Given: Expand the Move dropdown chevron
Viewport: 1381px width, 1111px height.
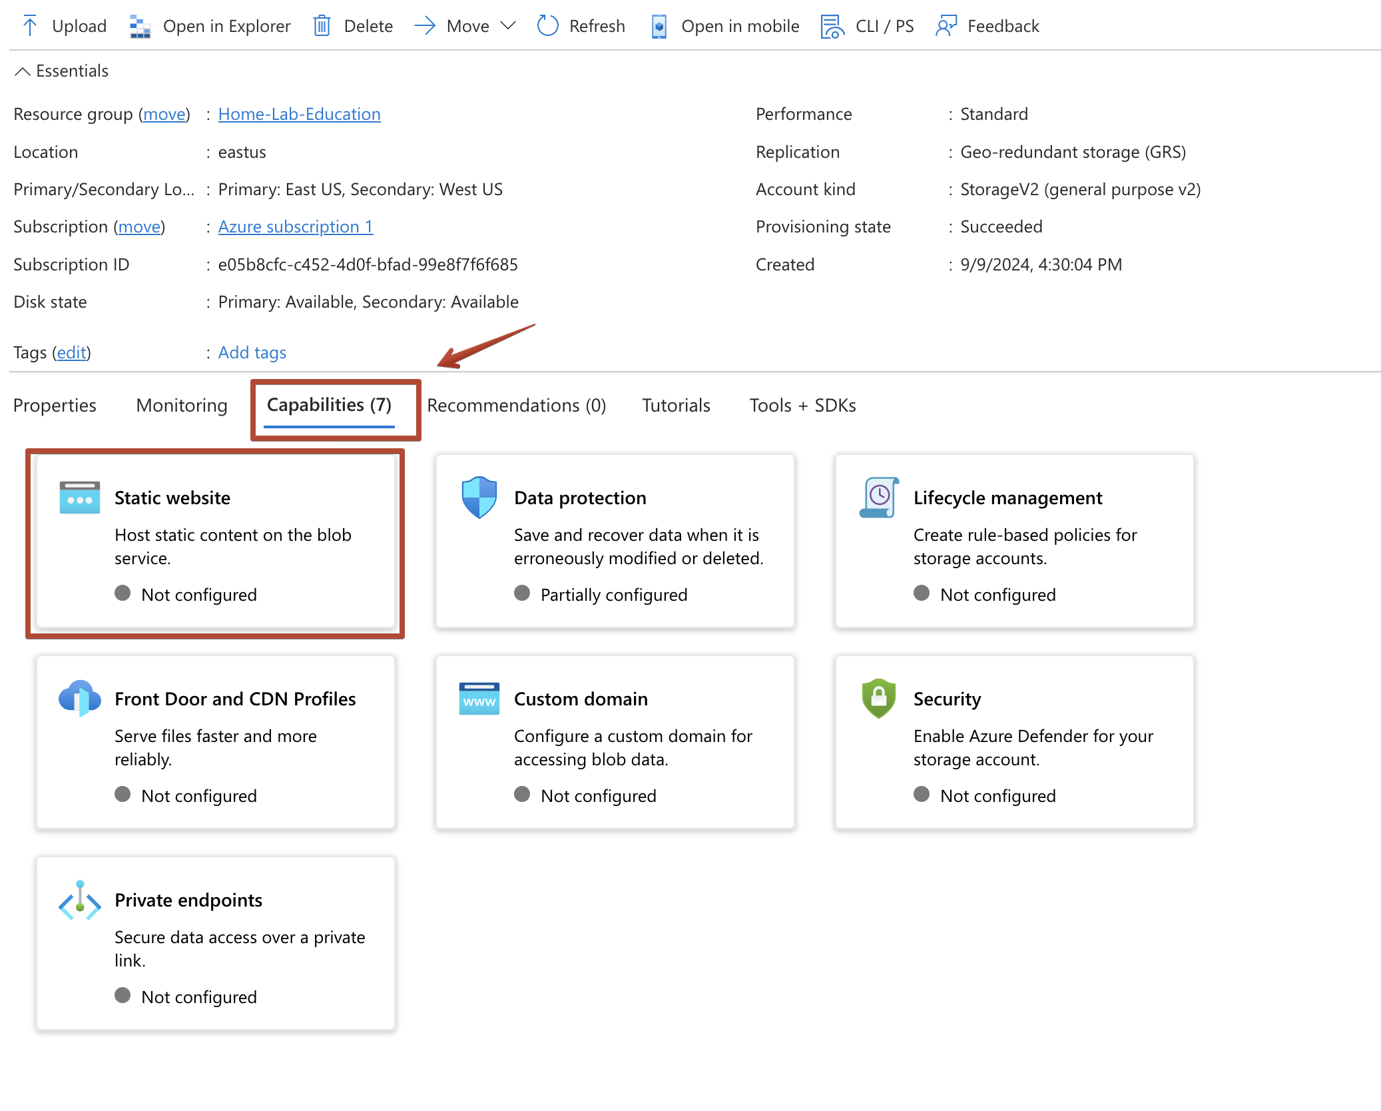Looking at the screenshot, I should point(508,26).
